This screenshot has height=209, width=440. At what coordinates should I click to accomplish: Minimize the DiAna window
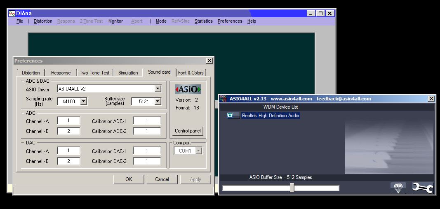[311, 14]
